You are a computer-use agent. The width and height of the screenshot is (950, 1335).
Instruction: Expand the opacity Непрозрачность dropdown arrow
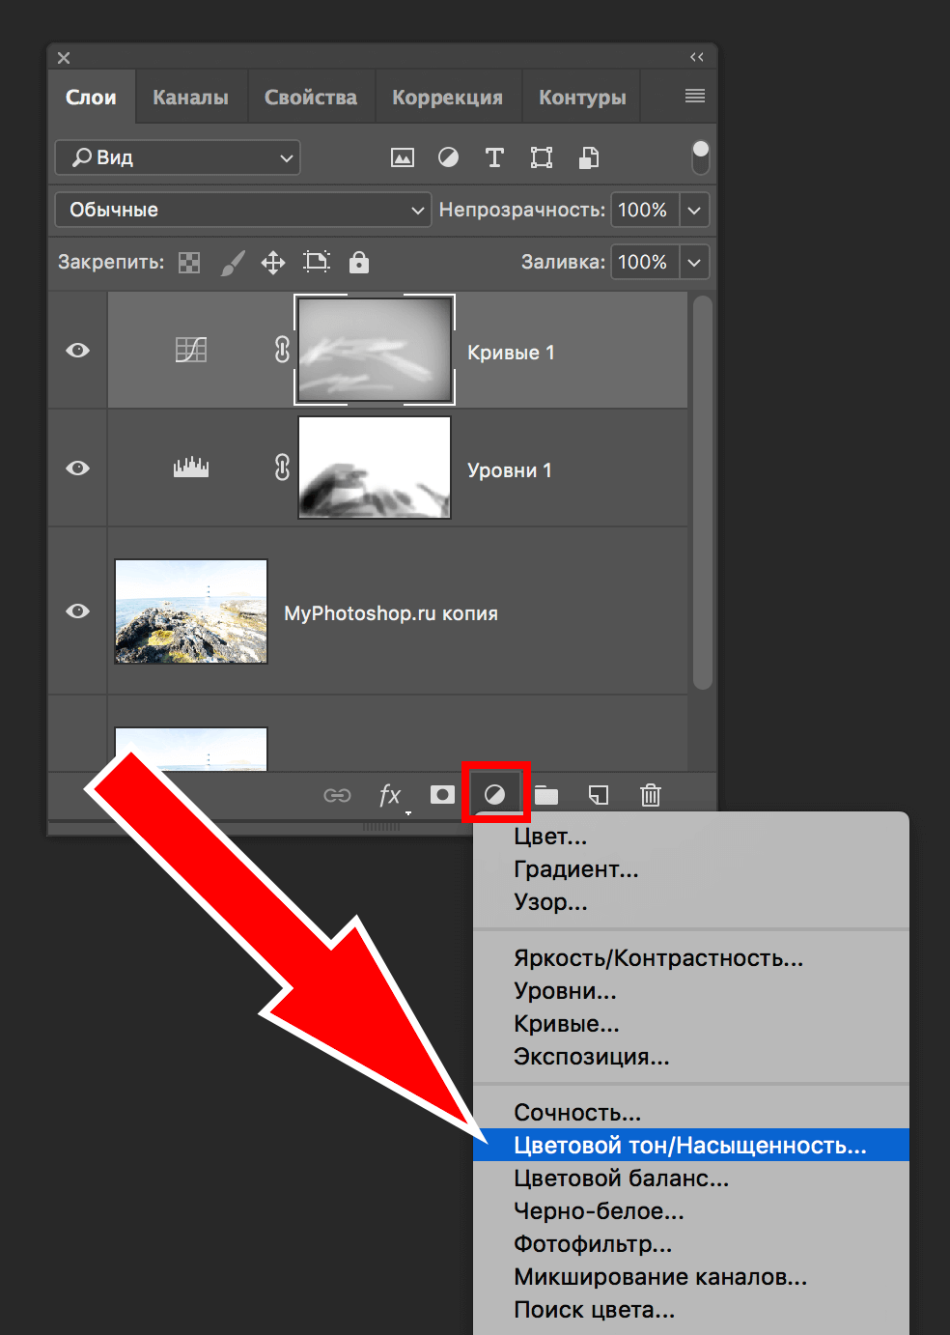click(x=694, y=210)
